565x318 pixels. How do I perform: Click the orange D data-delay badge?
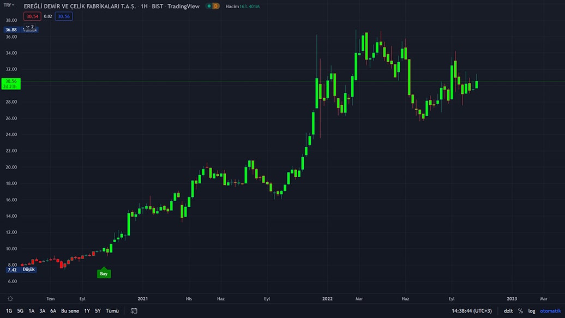[215, 6]
